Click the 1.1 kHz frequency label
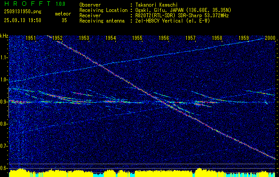 [x=4, y=58]
